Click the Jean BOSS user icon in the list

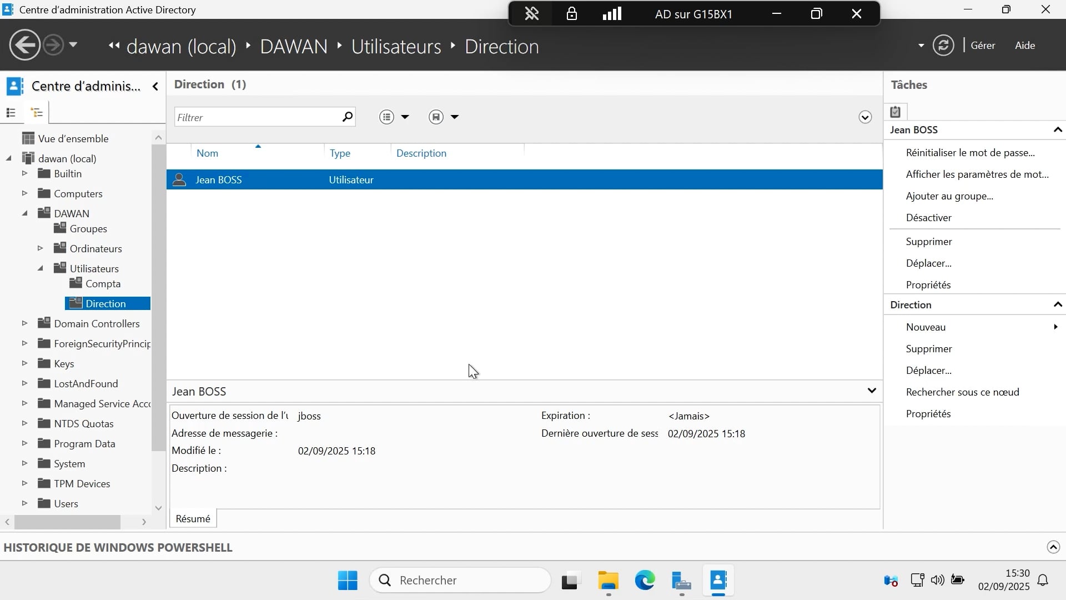pyautogui.click(x=179, y=179)
